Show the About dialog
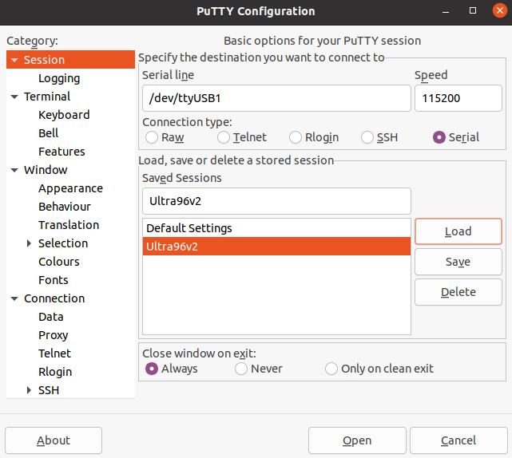 pos(54,440)
